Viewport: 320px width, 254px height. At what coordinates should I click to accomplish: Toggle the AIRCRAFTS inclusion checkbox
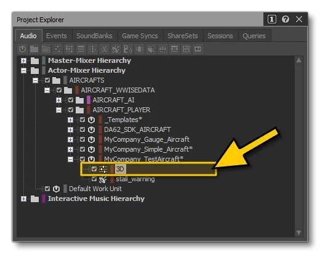47,80
